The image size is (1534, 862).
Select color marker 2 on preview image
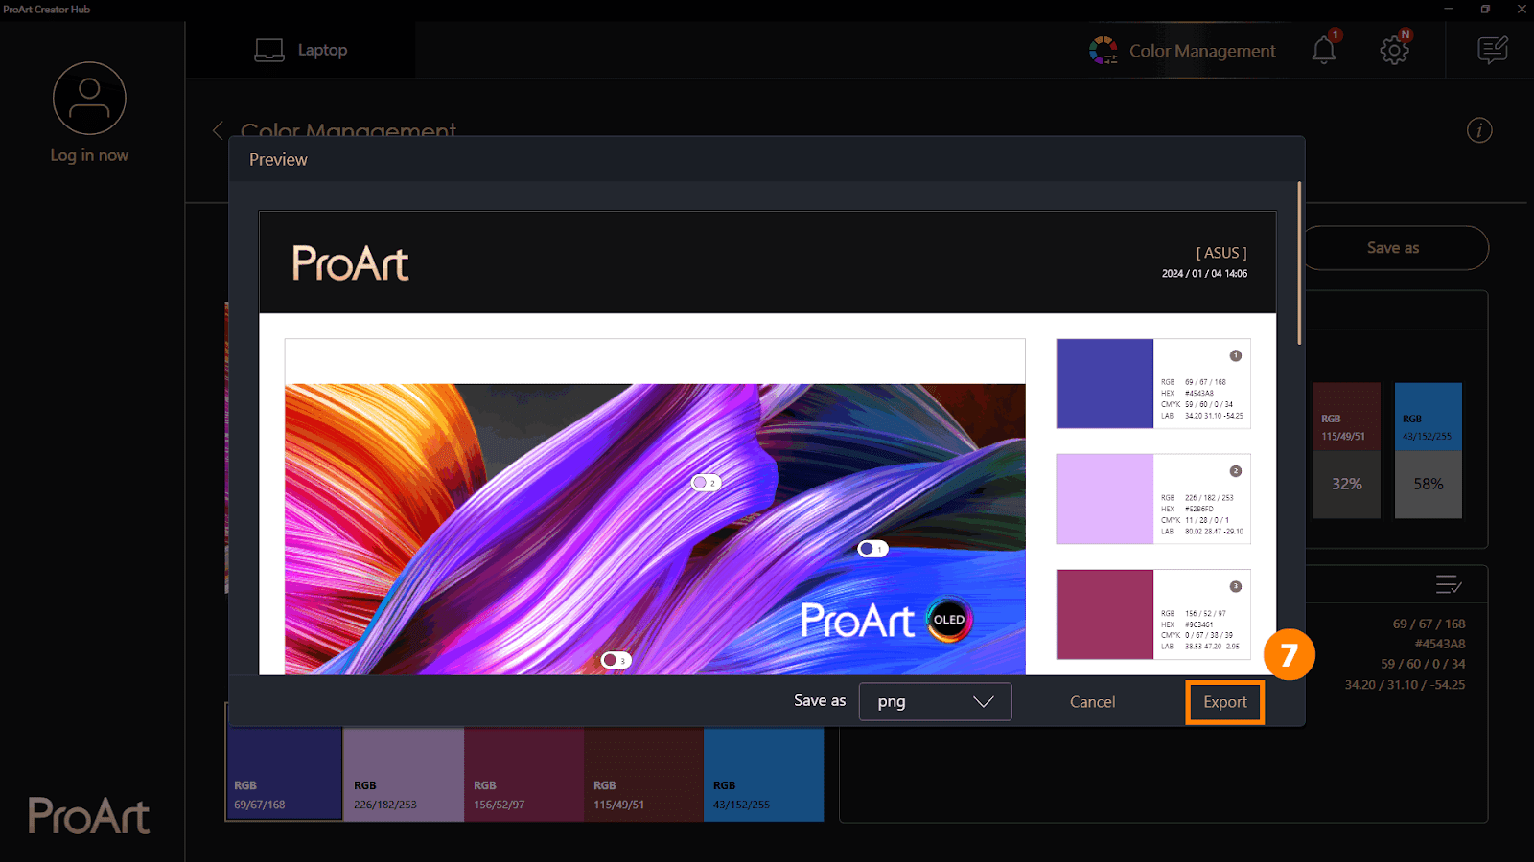pos(706,483)
